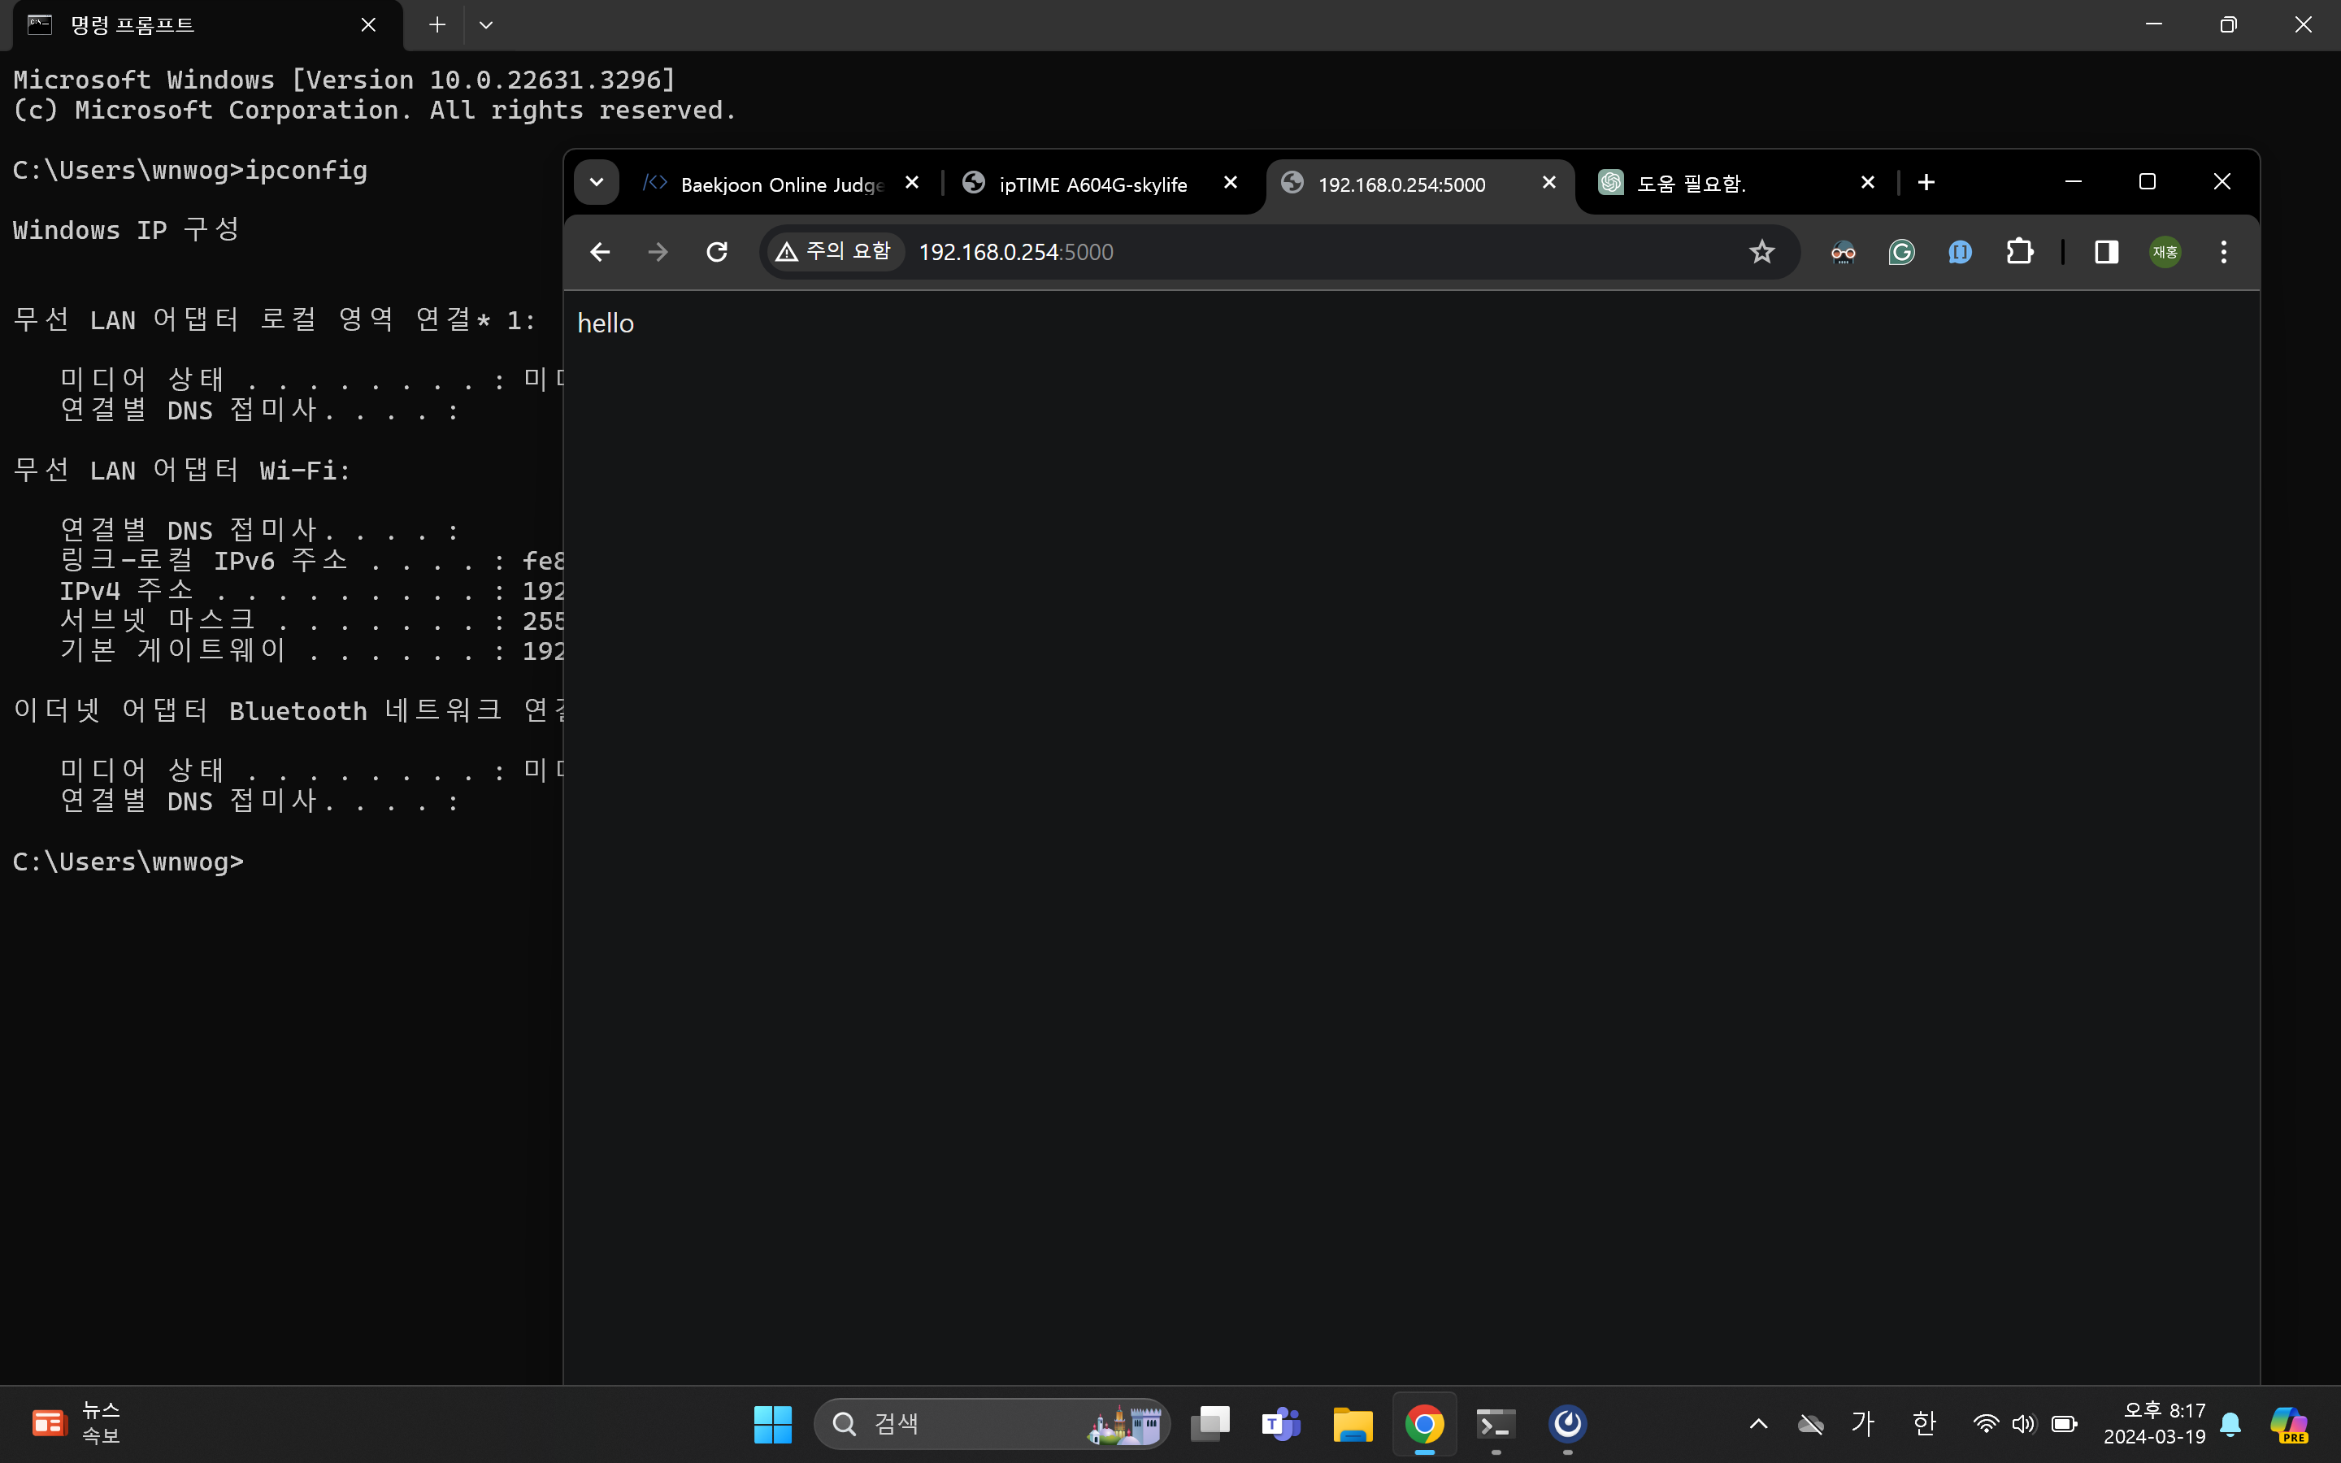The image size is (2341, 1463).
Task: Open Task View on the taskbar
Action: coord(1210,1424)
